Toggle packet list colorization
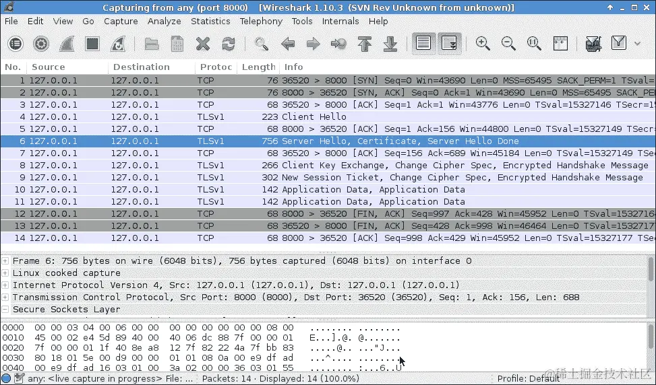The width and height of the screenshot is (656, 385). 423,44
